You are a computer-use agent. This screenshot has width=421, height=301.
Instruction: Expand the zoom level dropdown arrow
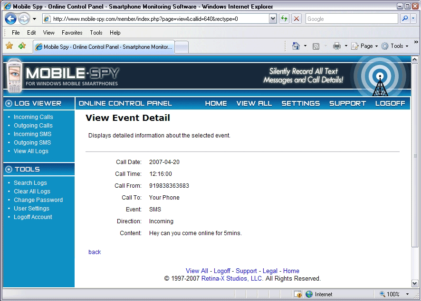(x=407, y=294)
